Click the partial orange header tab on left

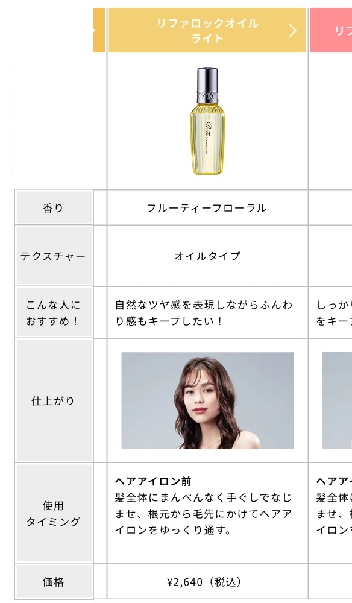tap(99, 30)
